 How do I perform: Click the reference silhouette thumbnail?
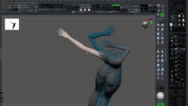coord(12,24)
